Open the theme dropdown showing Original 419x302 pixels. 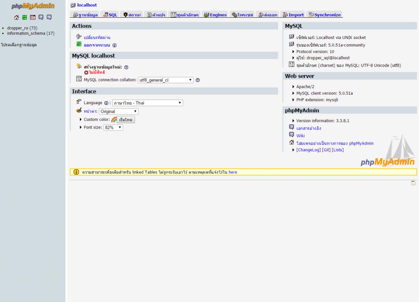tap(118, 112)
